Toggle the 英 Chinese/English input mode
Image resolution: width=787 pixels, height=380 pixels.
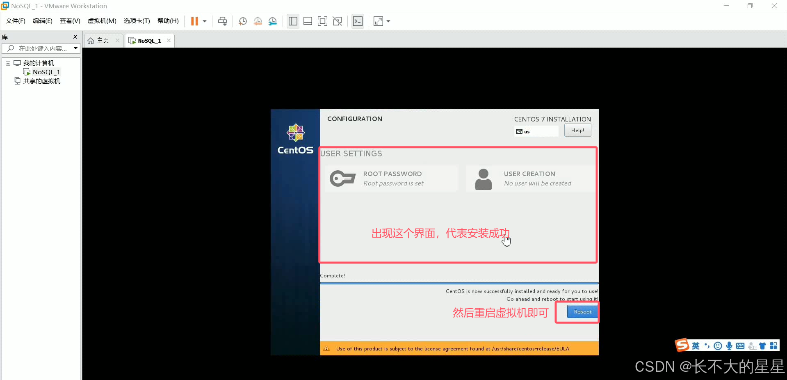click(696, 346)
